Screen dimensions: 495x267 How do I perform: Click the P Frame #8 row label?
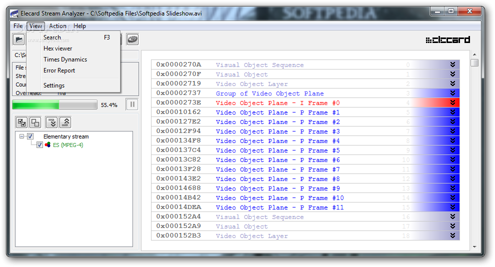coord(278,179)
